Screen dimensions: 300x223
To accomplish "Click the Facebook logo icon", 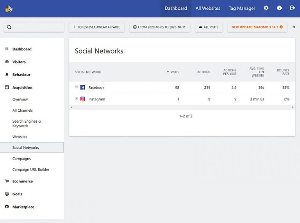I will point(82,87).
